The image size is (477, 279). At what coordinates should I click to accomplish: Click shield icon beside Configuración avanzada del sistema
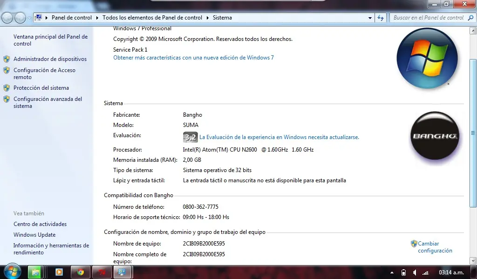(x=7, y=99)
